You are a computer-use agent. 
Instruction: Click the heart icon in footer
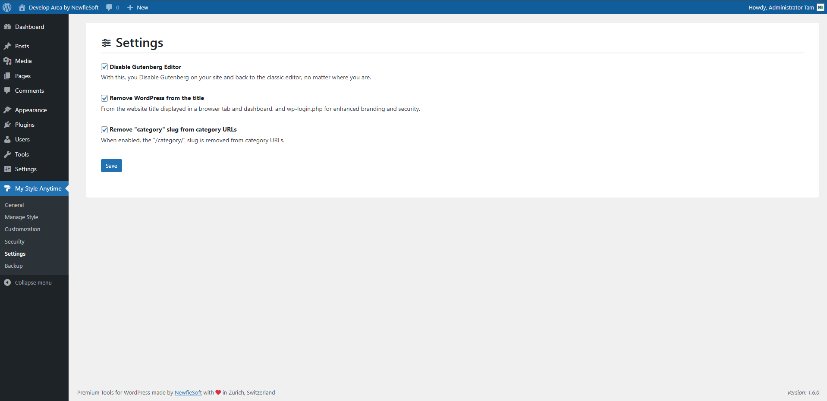(218, 392)
